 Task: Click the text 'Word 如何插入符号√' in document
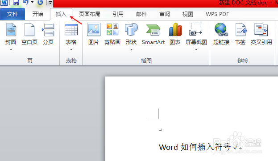point(199,147)
